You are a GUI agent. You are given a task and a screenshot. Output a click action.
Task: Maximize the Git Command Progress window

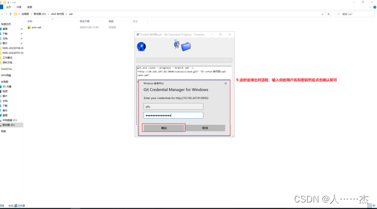220,34
